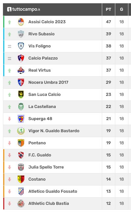Viewport: 131px width, 214px height.
Task: Open the Real Virtus team logo
Action: [x=21, y=70]
